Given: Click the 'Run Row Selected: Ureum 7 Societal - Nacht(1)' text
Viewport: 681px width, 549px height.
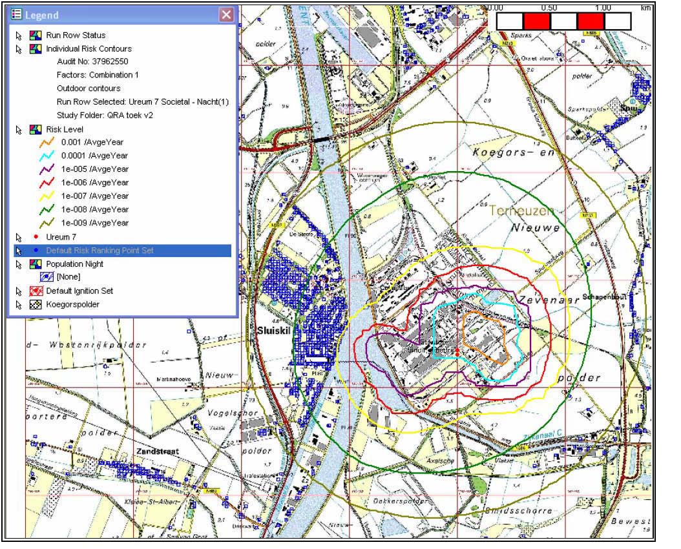Looking at the screenshot, I should pos(142,102).
